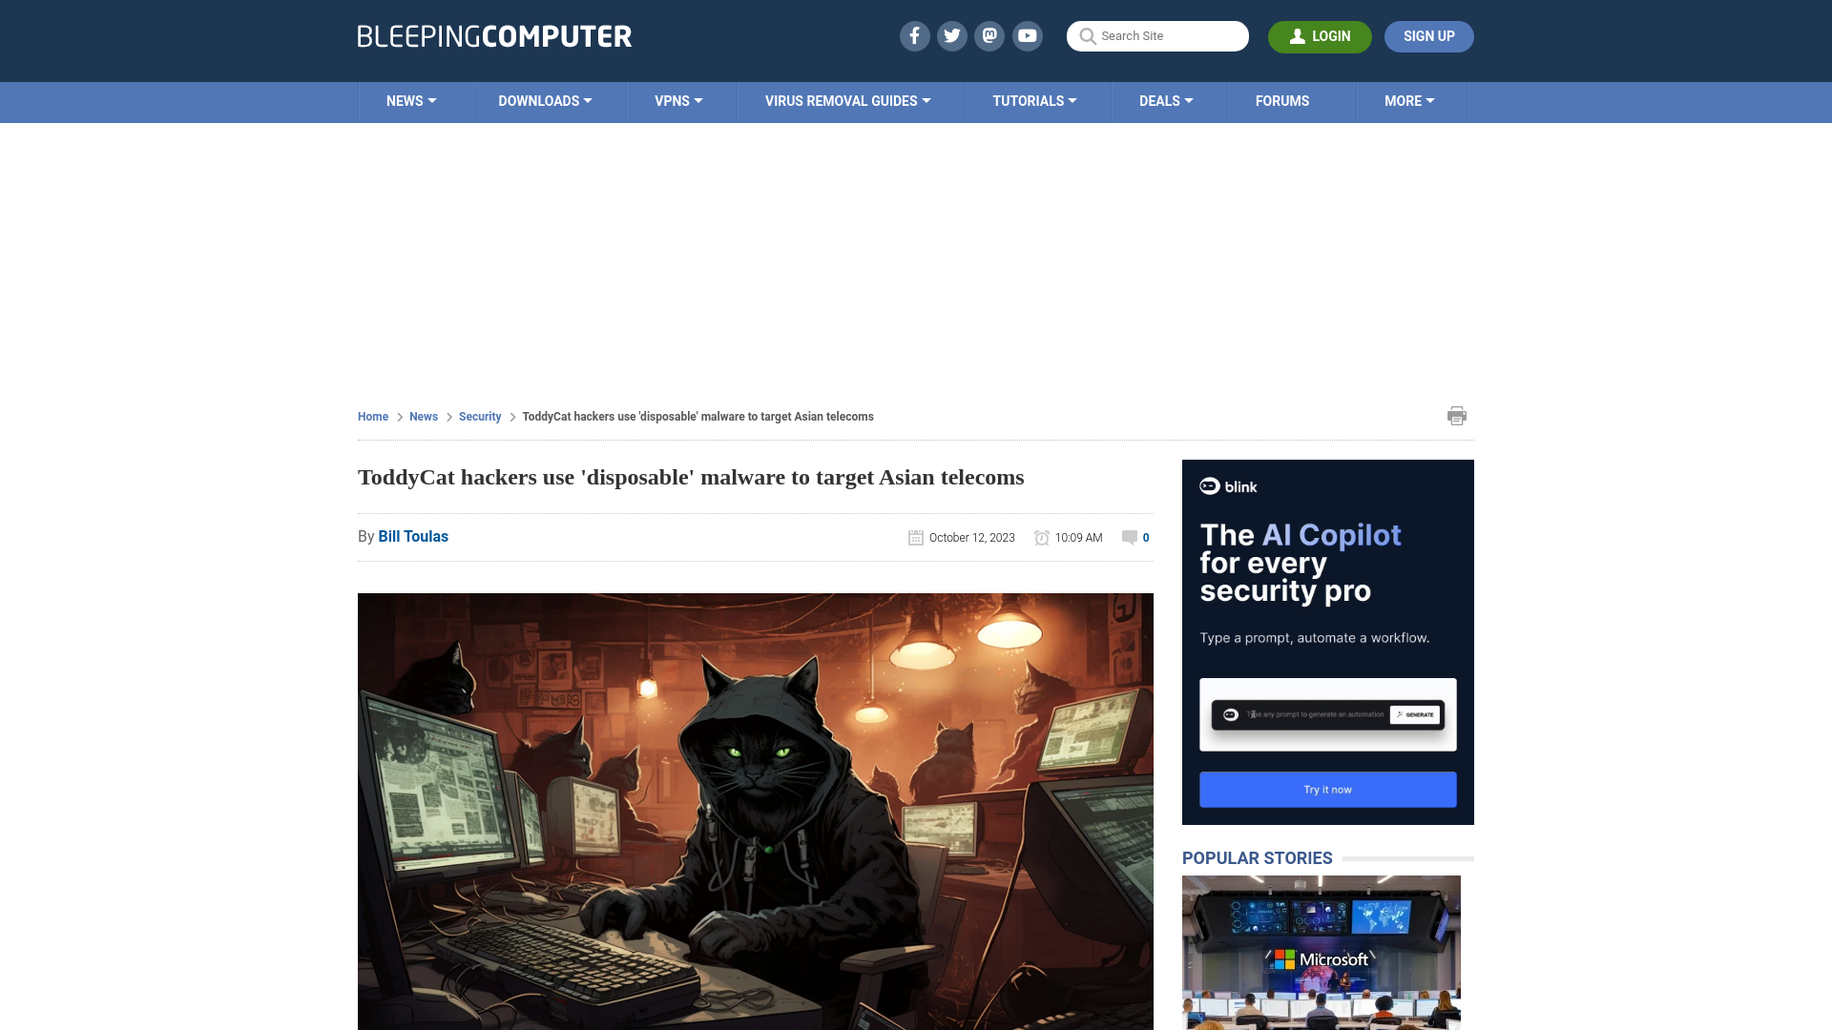Click the print article icon
The height and width of the screenshot is (1030, 1832).
tap(1456, 415)
